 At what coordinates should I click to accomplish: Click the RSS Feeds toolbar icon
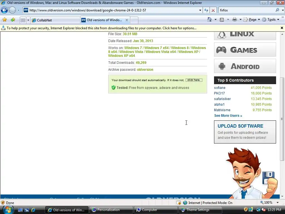click(x=222, y=20)
